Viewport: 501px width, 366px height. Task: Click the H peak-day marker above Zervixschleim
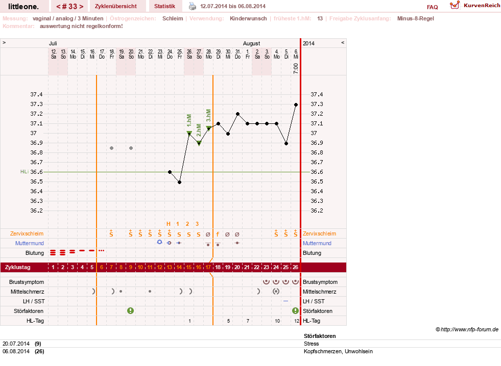[169, 224]
